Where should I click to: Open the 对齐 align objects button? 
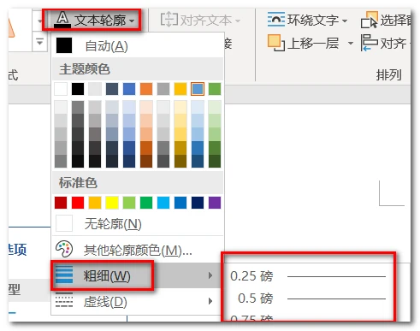[x=385, y=43]
